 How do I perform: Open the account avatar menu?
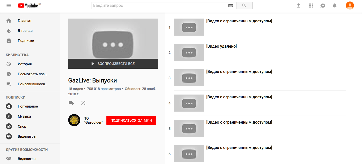pos(350,6)
